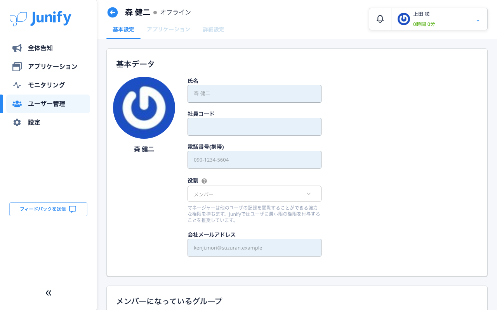Click the window icon beside アプリケーション
This screenshot has height=310, width=497.
[17, 67]
